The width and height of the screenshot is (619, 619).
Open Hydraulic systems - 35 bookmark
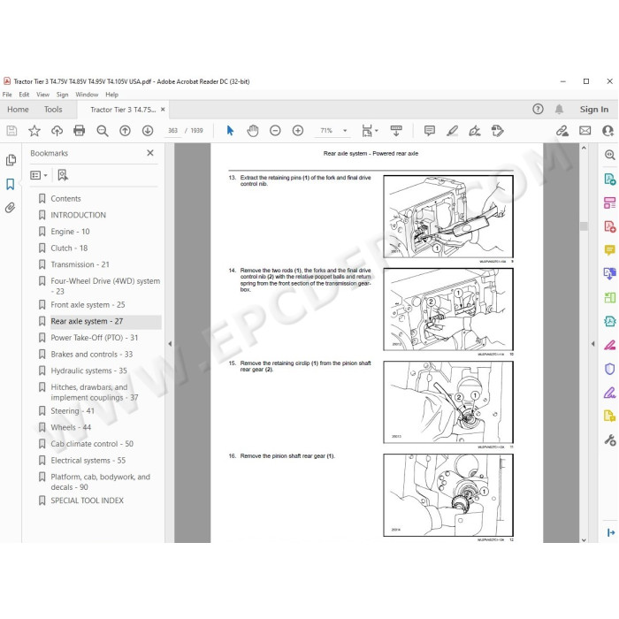pos(88,371)
